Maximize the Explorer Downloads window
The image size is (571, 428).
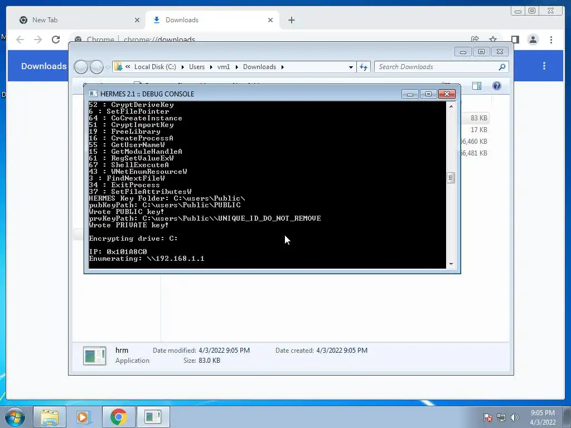tap(481, 52)
